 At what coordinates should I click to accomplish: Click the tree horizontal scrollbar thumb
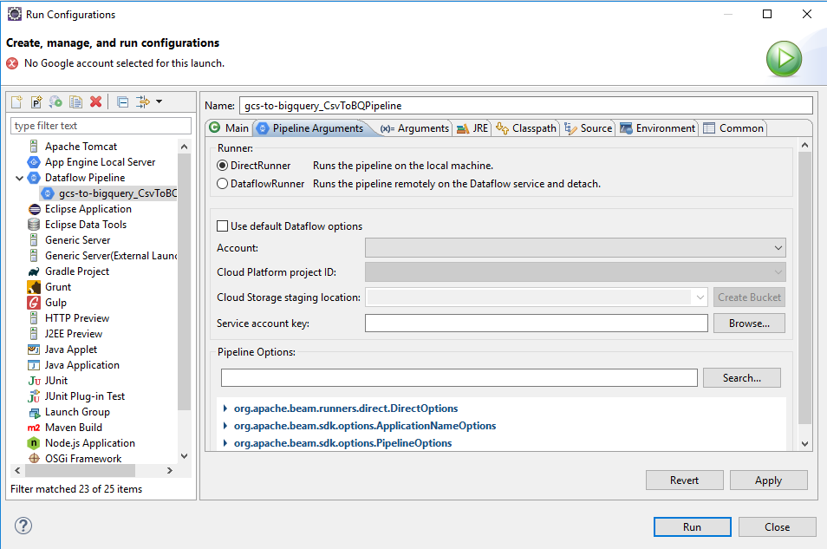click(x=80, y=470)
